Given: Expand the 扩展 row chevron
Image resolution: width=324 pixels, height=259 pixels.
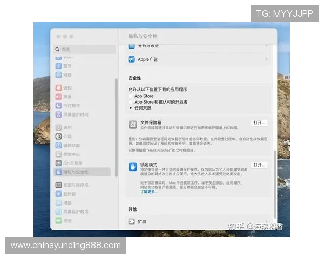Looking at the screenshot, I should click(267, 221).
